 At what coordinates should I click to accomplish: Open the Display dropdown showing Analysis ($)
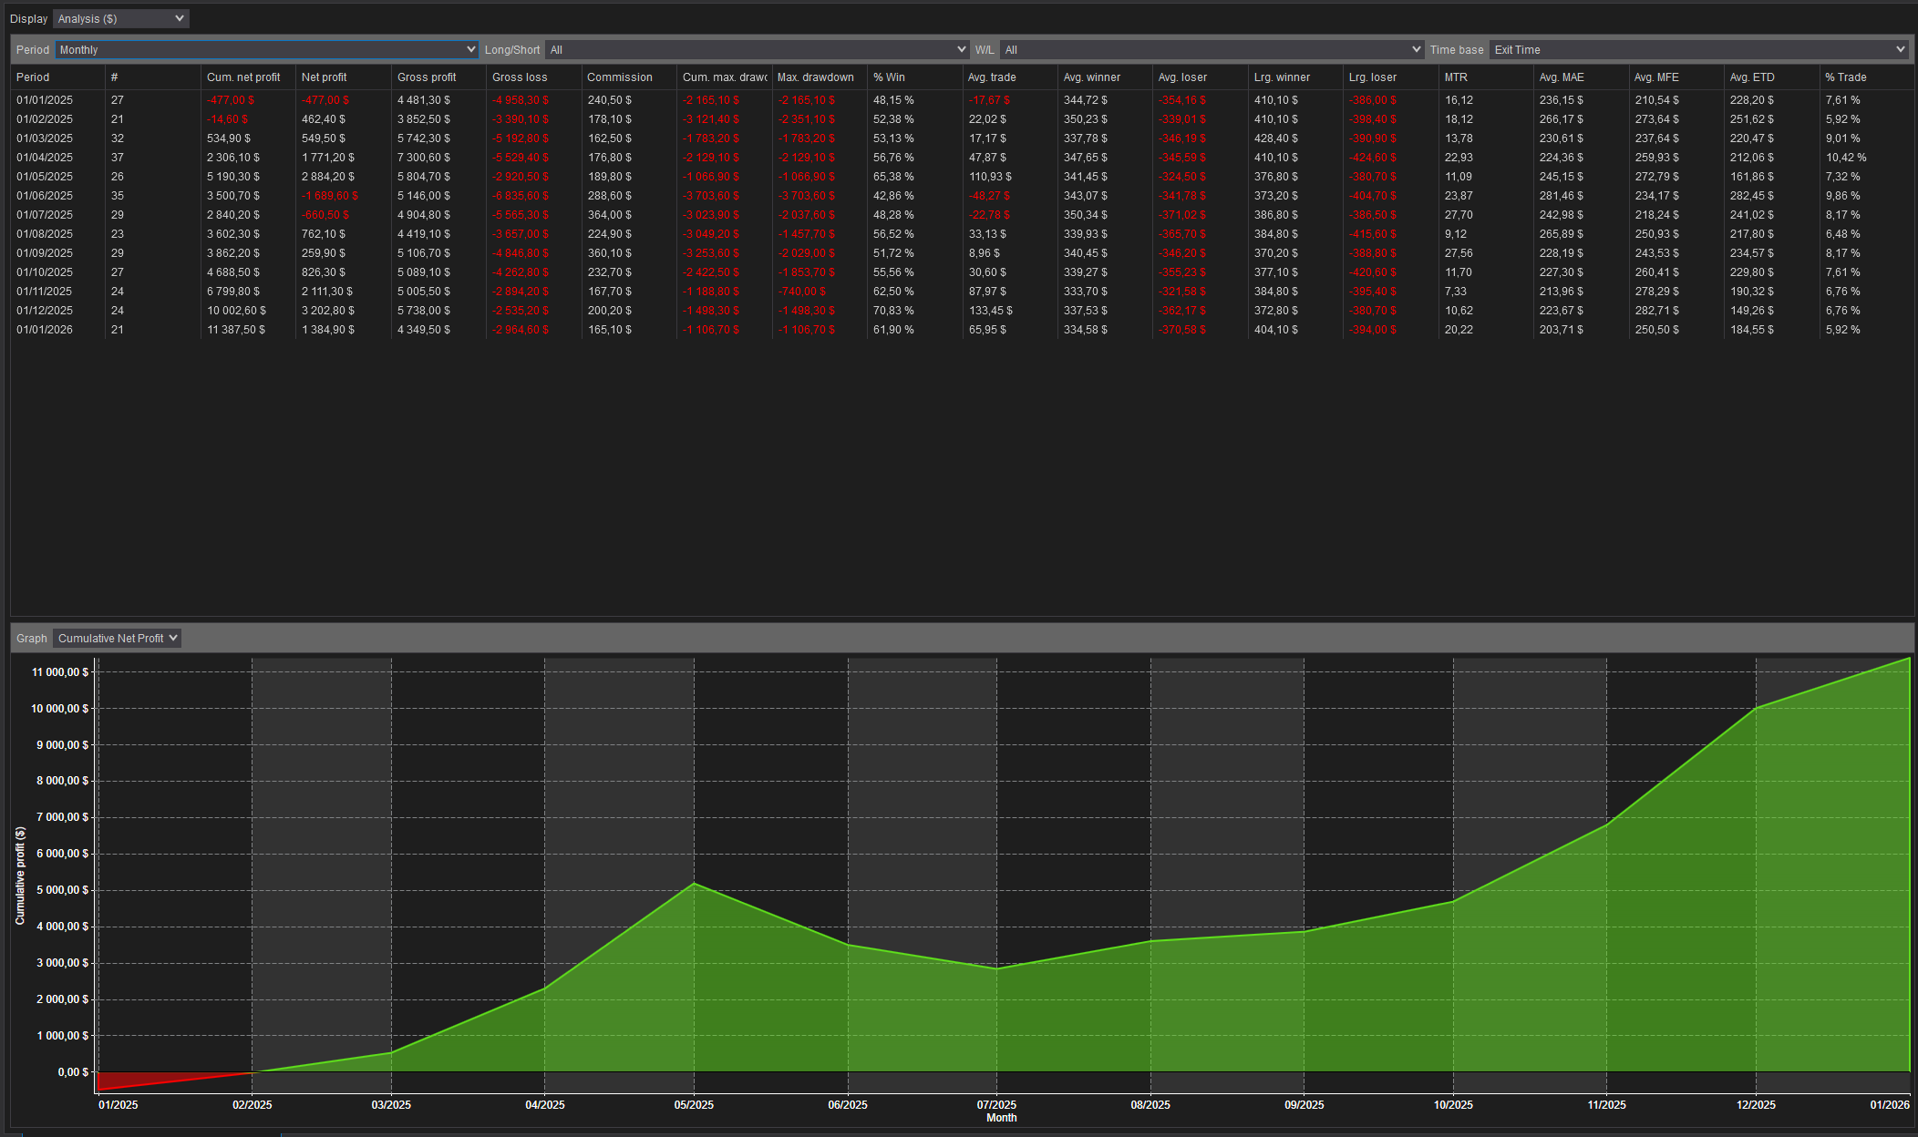[119, 18]
